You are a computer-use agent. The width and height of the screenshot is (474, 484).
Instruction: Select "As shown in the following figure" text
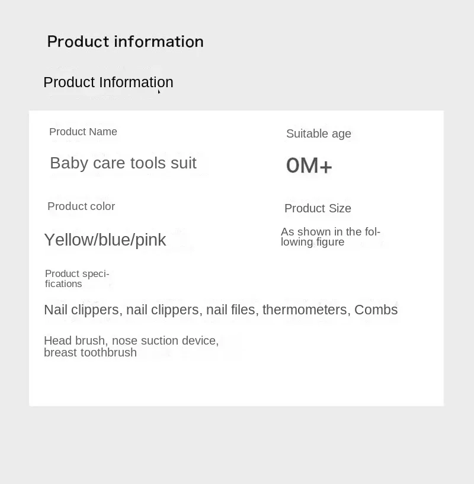[330, 237]
